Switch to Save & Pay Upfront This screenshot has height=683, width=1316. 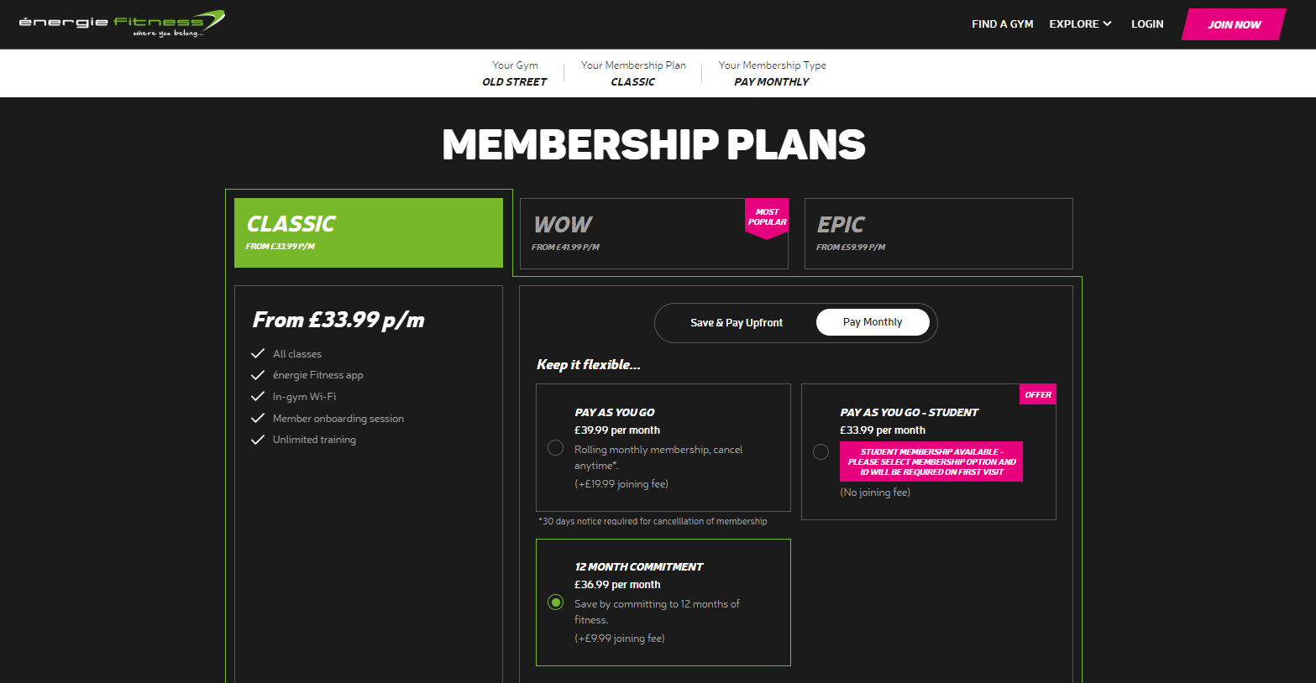(737, 322)
